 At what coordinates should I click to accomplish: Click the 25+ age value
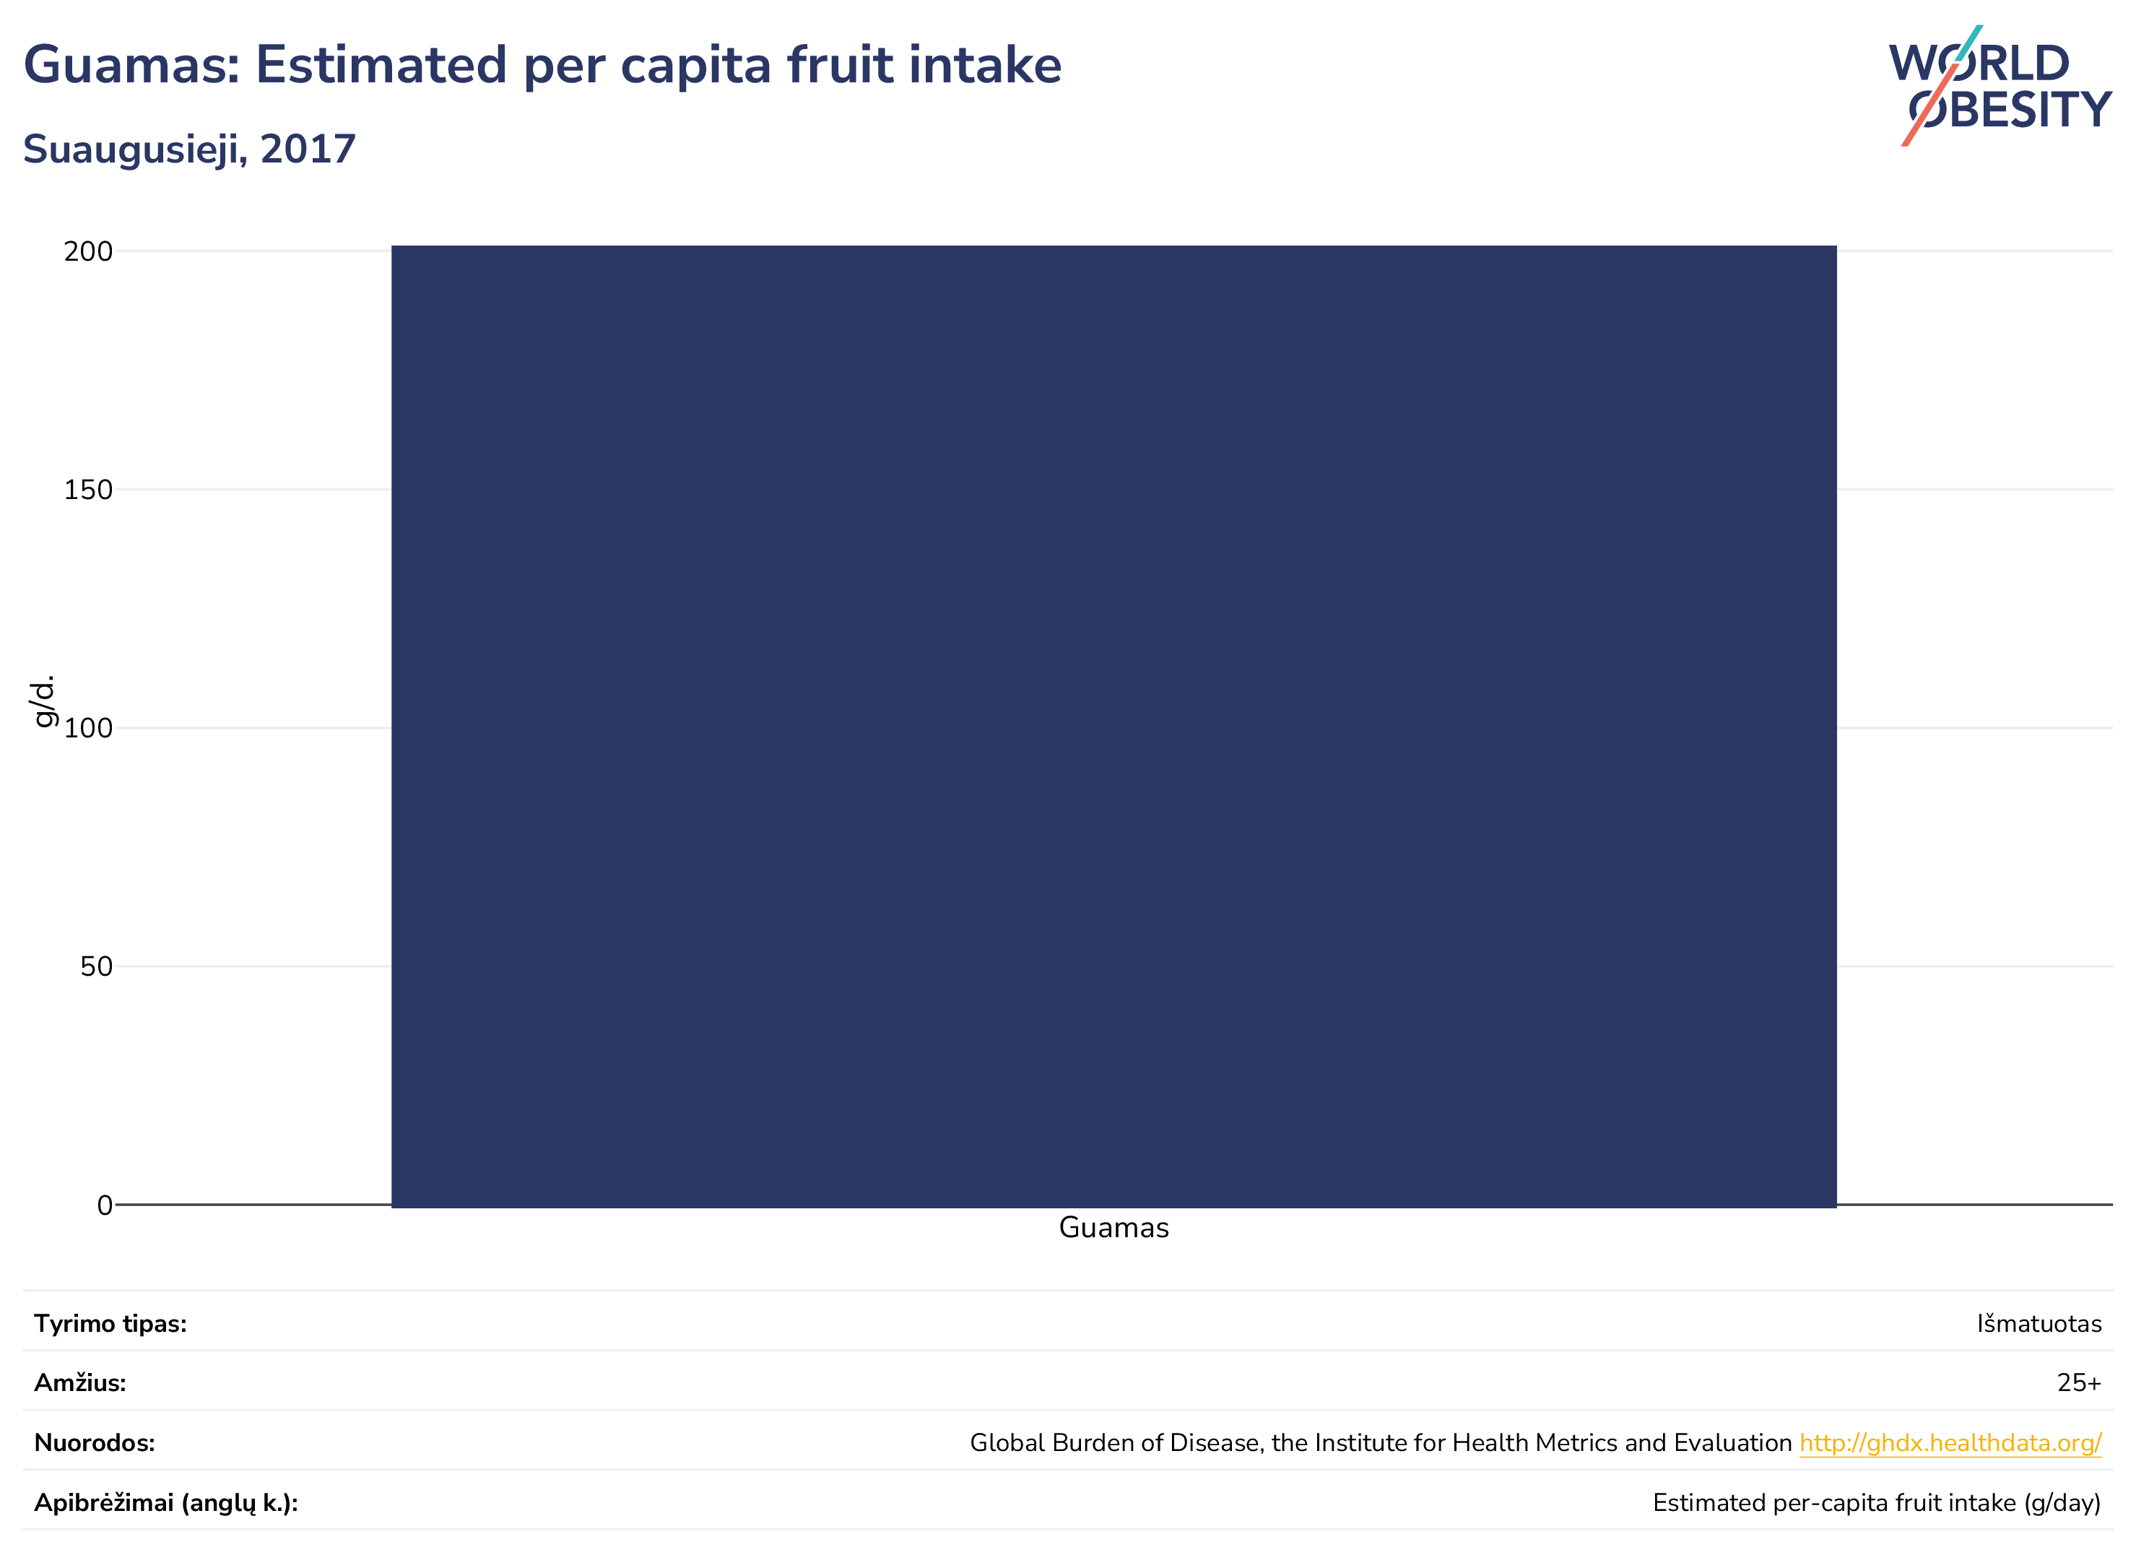[x=2079, y=1383]
